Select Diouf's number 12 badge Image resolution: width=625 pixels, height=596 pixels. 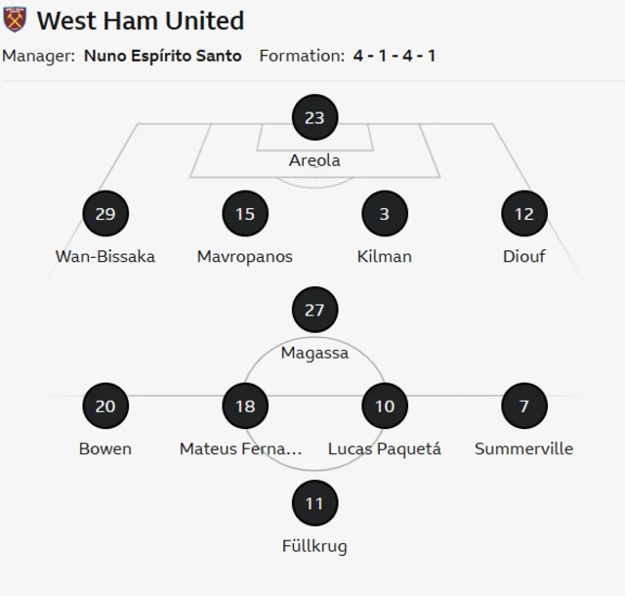tap(524, 214)
